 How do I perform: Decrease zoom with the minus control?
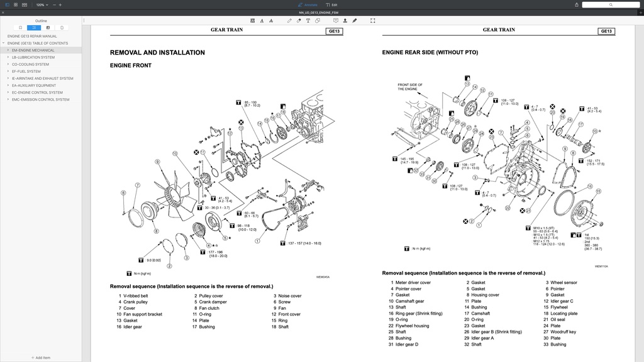tap(53, 5)
